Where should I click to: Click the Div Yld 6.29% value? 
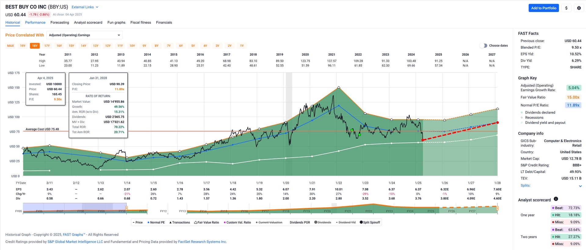576,61
